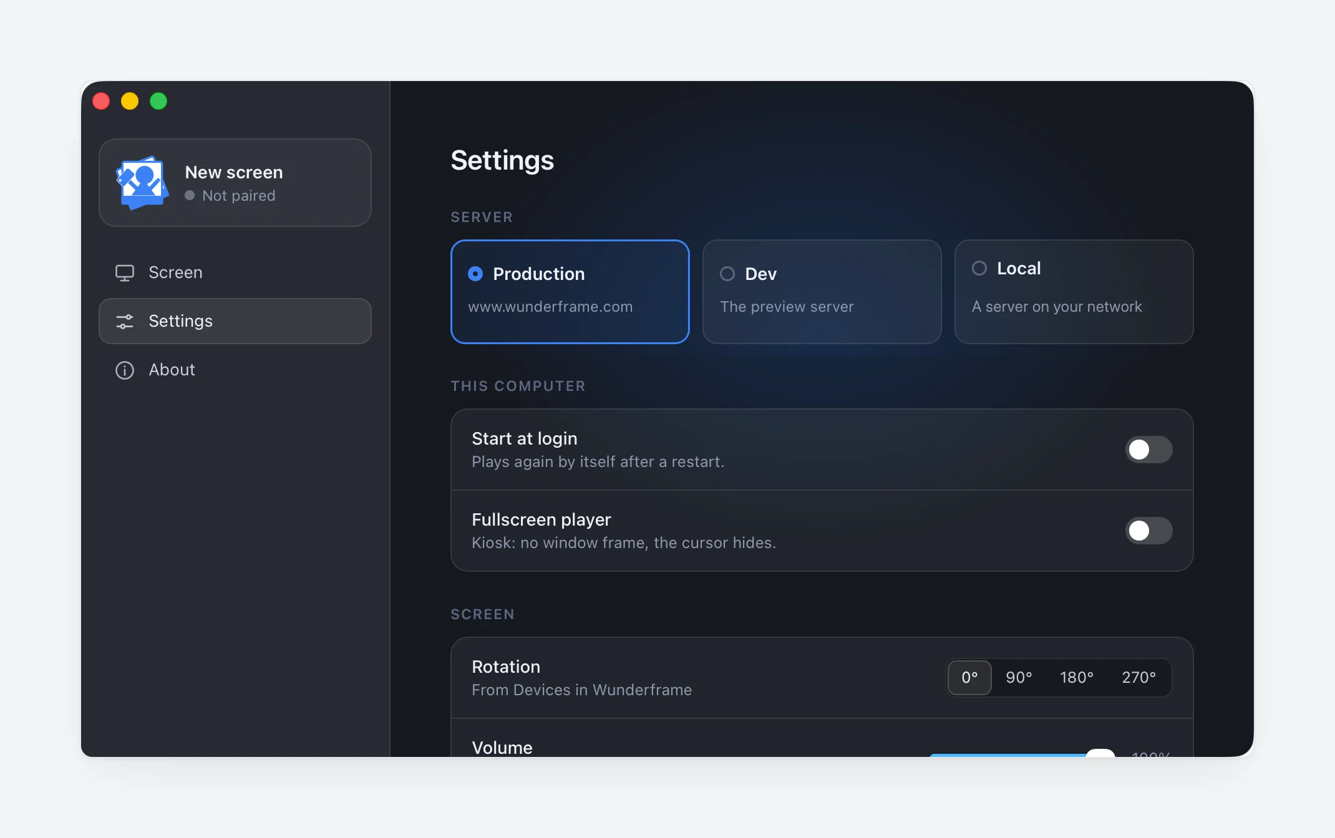The image size is (1335, 838).
Task: Click the sliders icon beside Settings
Action: click(x=125, y=321)
